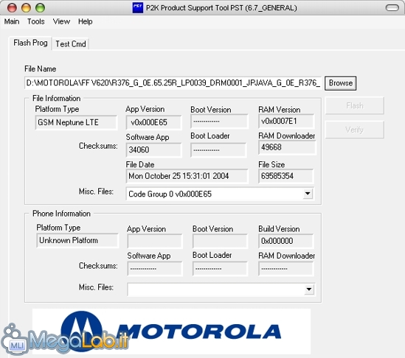Select the Flash Prog tab

30,43
